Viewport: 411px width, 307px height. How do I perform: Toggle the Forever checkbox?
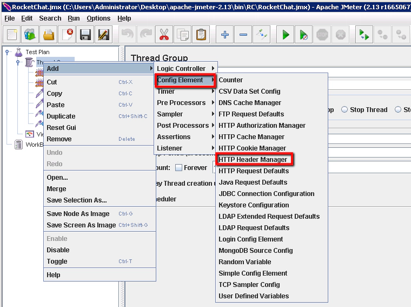click(178, 168)
